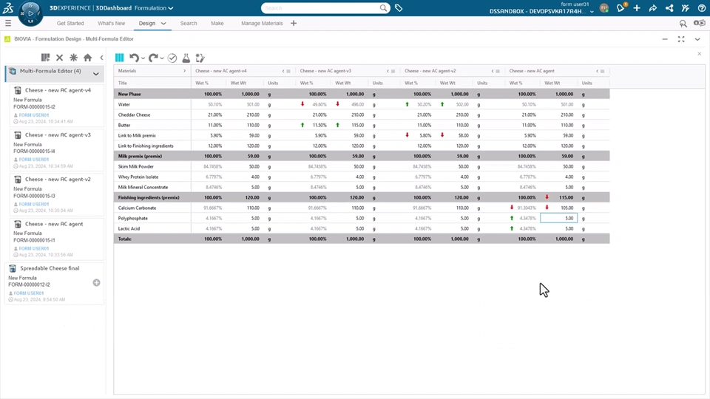Open the user avatar profile menu
710x399 pixels.
tap(604, 8)
